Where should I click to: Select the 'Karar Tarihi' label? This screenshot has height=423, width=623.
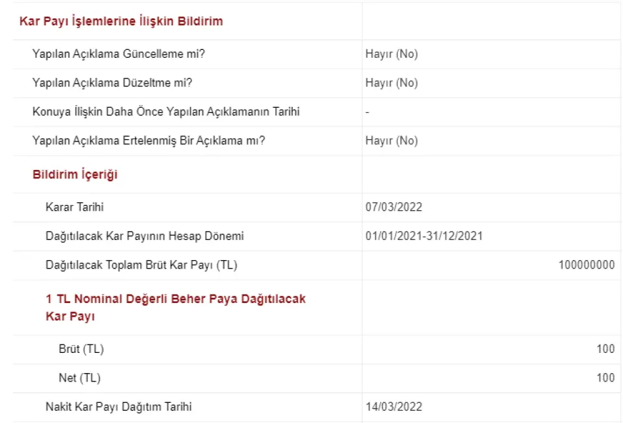click(75, 208)
